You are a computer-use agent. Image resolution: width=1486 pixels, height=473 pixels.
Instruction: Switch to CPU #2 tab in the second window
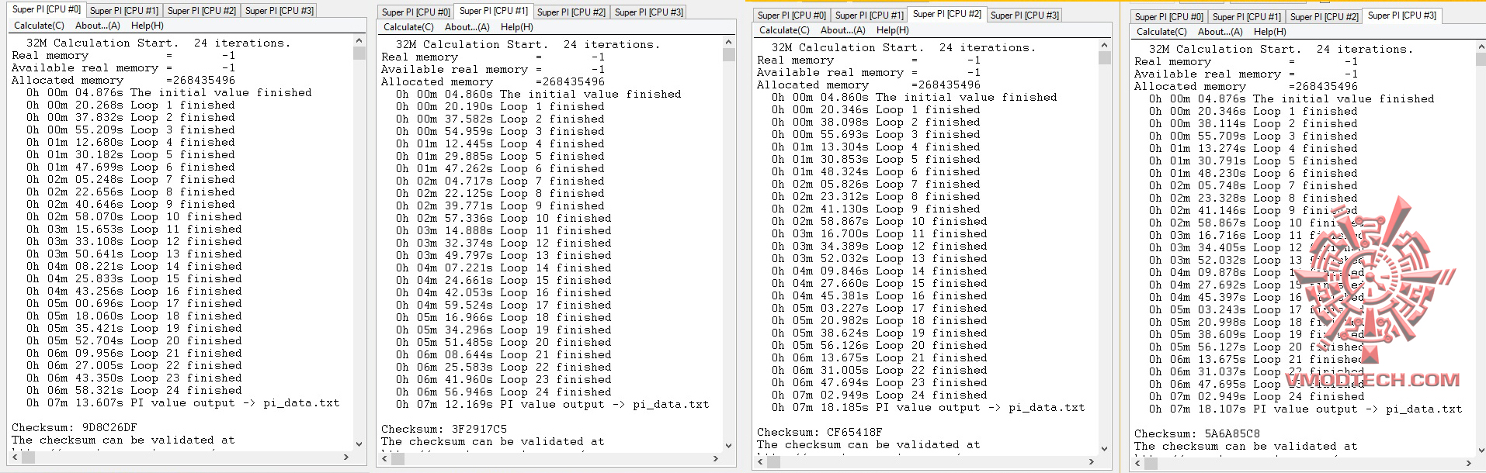571,12
